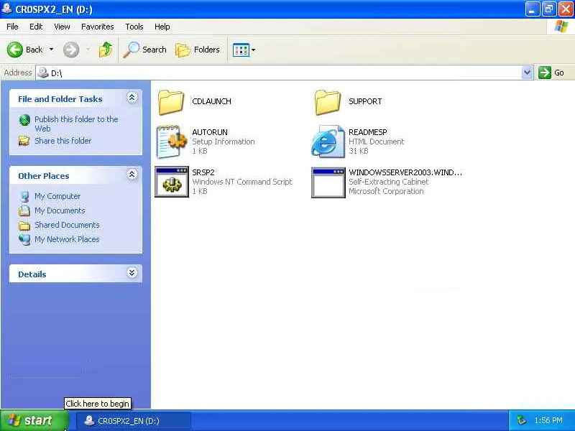Select the READMESP HTML document icon
Screen dimensions: 575x431
point(328,142)
